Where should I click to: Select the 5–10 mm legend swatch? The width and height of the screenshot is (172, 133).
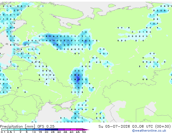[x=30, y=129]
